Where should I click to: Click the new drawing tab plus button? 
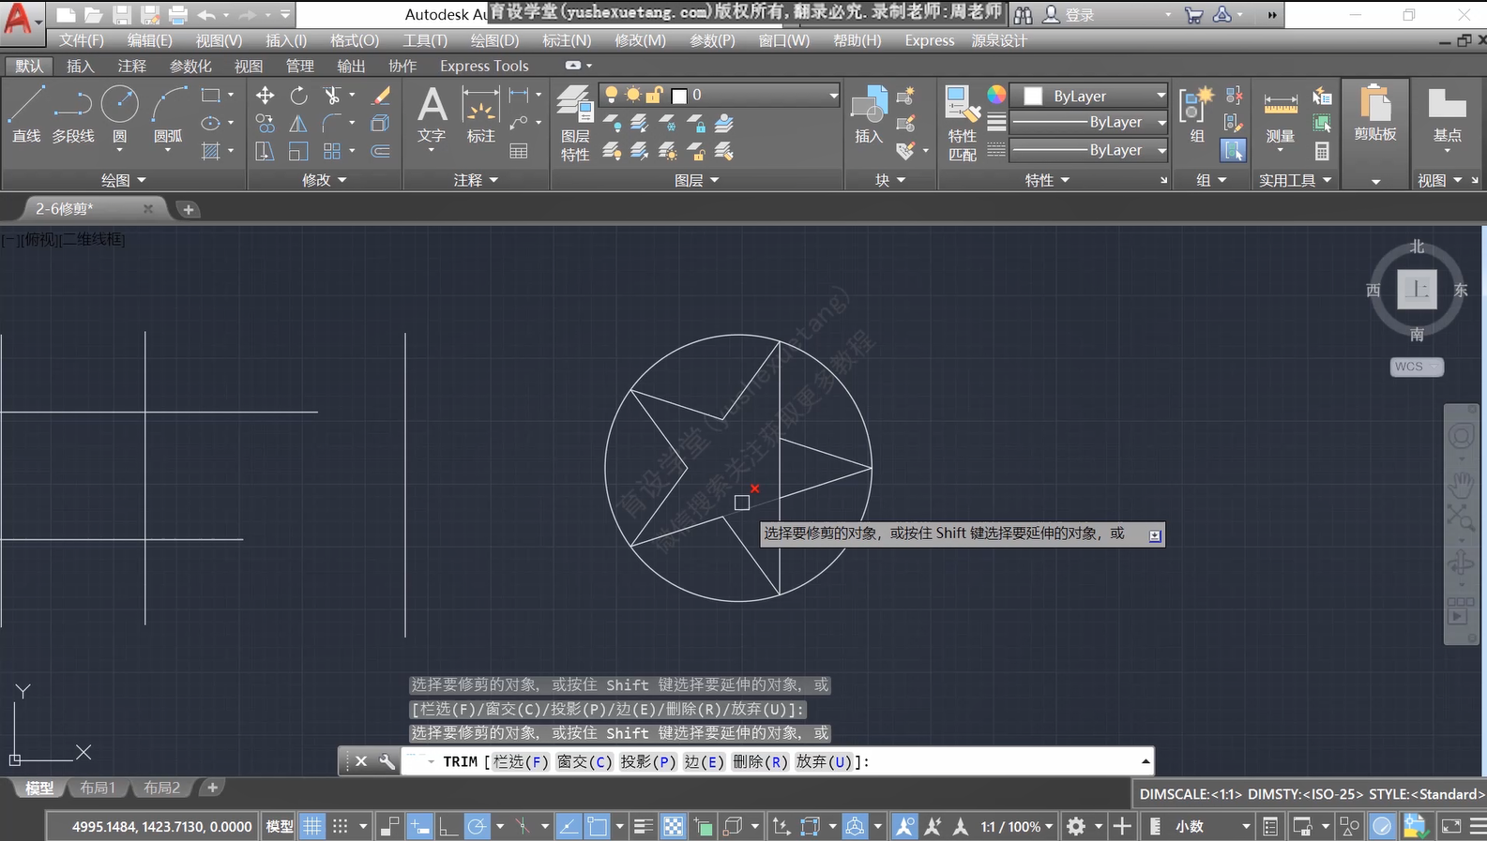[x=188, y=209]
